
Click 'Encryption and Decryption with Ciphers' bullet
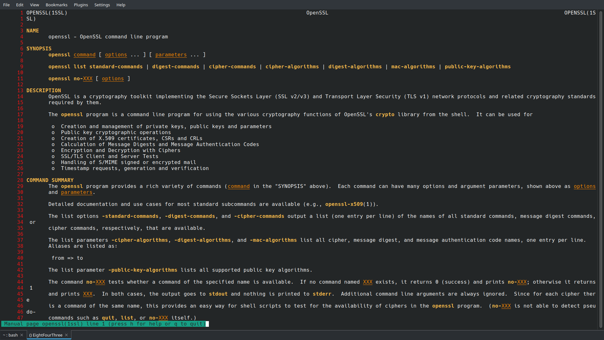click(121, 150)
